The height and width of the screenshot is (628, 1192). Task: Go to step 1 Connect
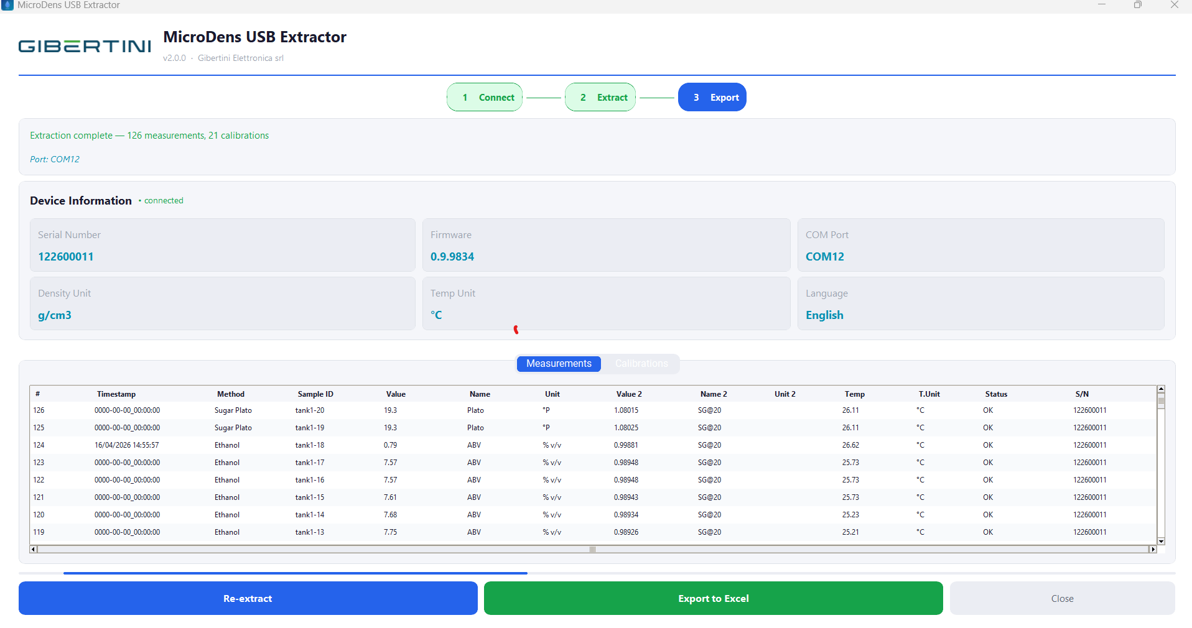485,97
